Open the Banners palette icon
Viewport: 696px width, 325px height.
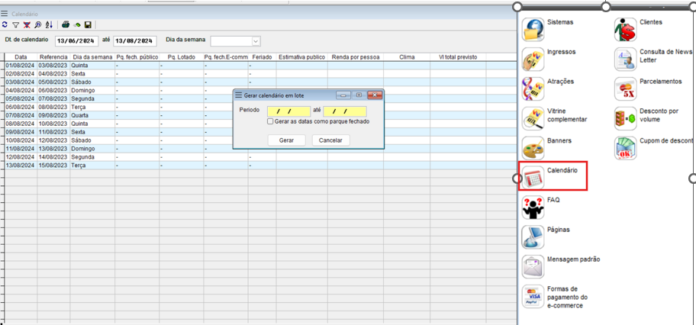(533, 148)
